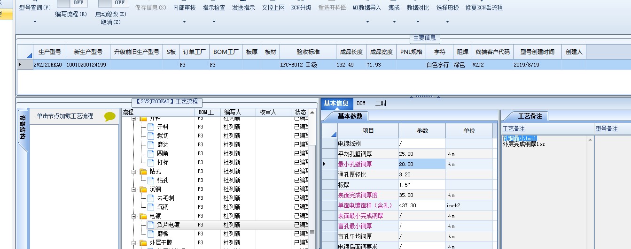Collapse the 电镀 tree node
631x249 pixels.
click(134, 216)
